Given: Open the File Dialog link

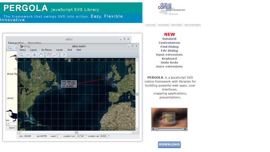Looking at the screenshot, I should 169,51.
